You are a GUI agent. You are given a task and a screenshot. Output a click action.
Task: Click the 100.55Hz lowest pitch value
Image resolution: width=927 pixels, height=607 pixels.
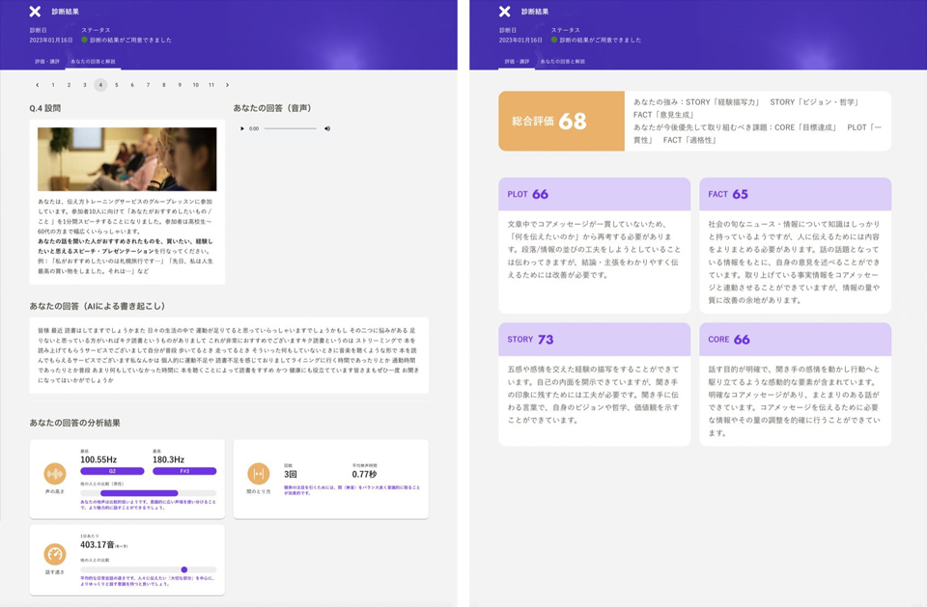(98, 459)
